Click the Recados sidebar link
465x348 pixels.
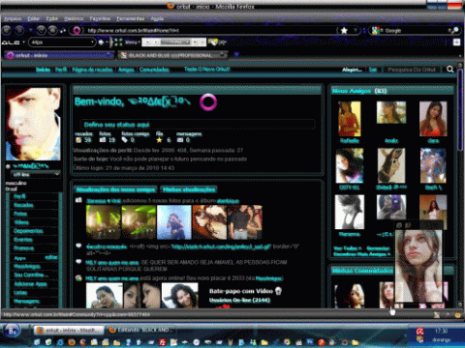point(23,205)
